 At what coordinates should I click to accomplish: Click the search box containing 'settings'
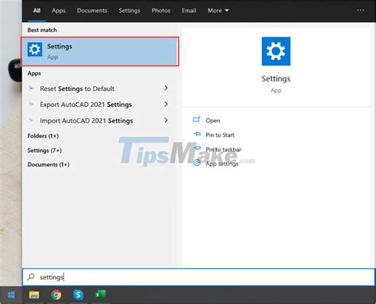tap(198, 277)
